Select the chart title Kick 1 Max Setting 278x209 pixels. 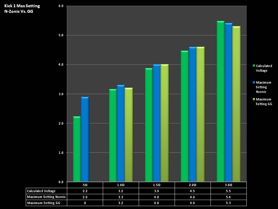[22, 6]
